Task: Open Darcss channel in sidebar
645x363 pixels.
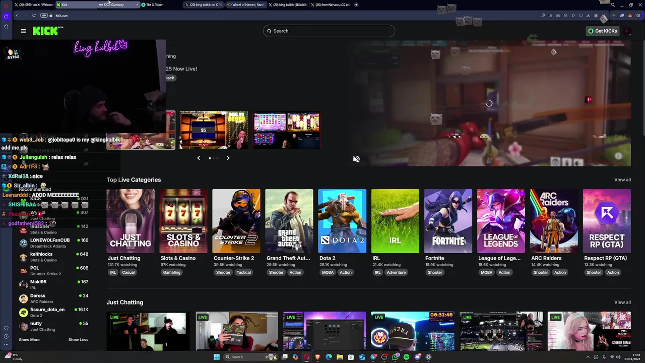Action: point(53,298)
